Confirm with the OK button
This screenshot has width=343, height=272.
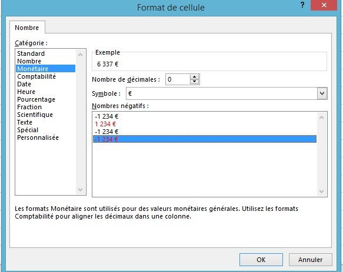261,260
